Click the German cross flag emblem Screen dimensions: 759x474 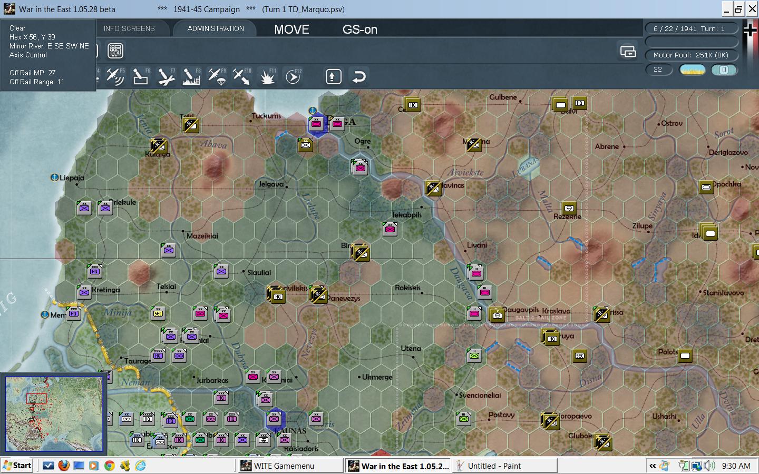(750, 31)
